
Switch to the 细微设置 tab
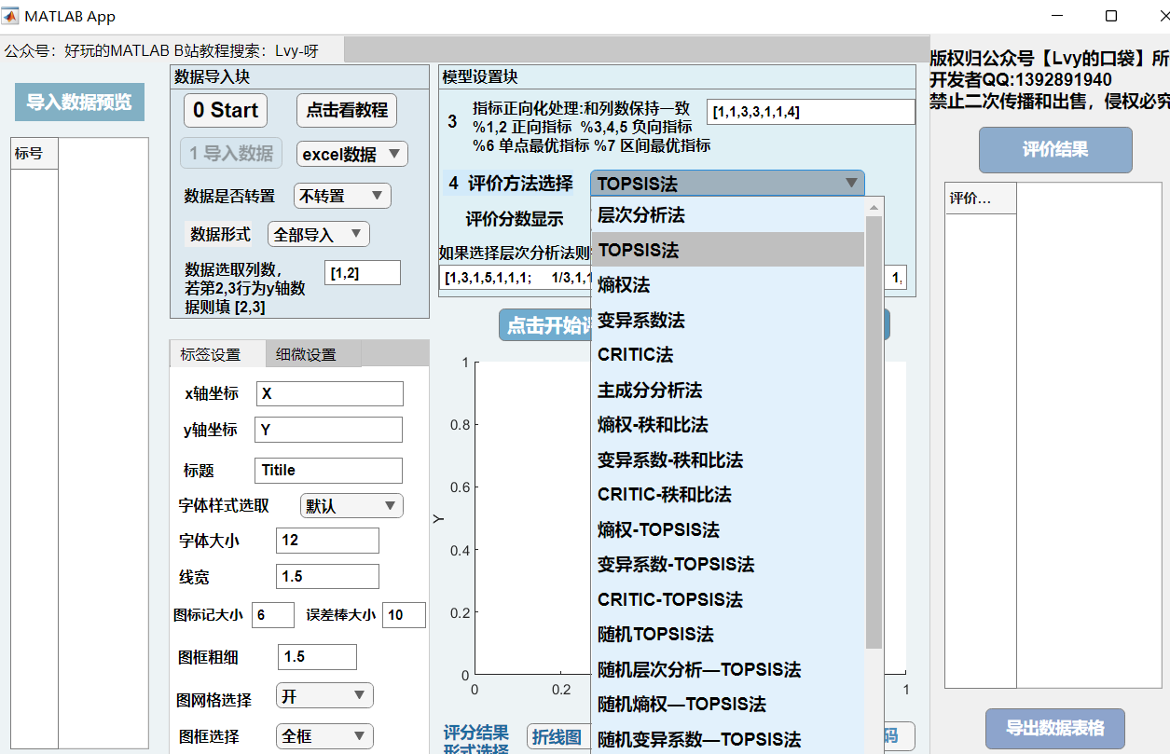point(306,354)
